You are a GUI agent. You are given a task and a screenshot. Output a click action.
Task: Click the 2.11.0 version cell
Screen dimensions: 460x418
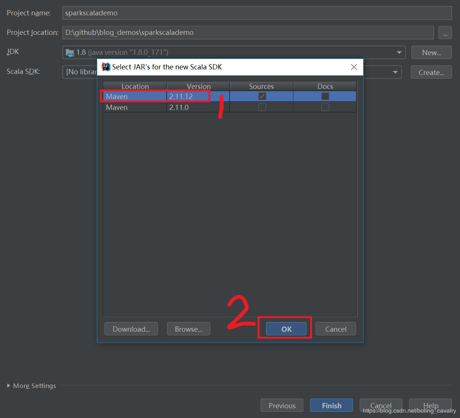[x=198, y=107]
